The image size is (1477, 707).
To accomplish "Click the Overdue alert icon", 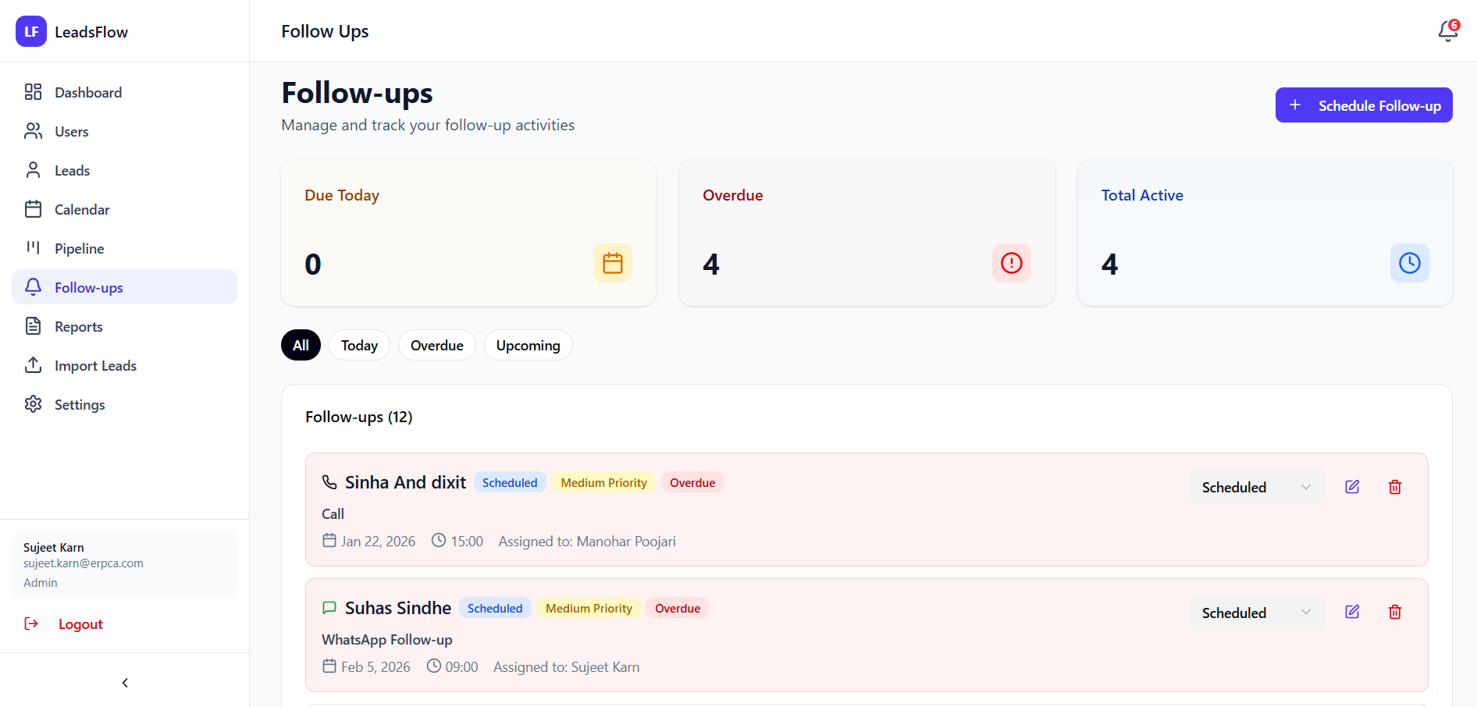I will tap(1011, 263).
